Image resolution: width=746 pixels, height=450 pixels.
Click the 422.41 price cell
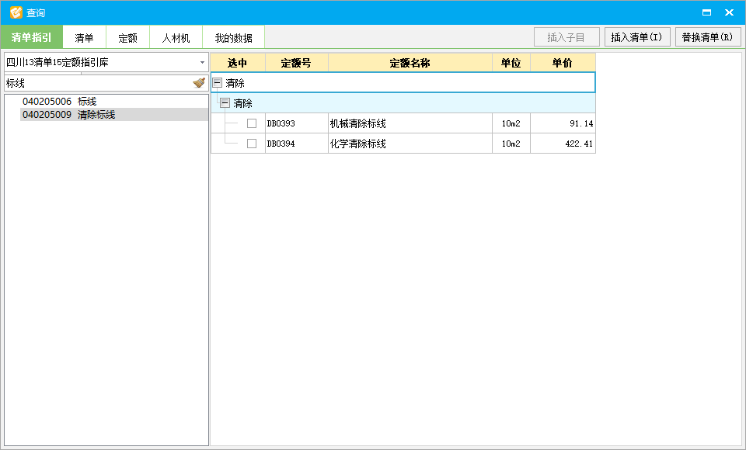point(563,144)
